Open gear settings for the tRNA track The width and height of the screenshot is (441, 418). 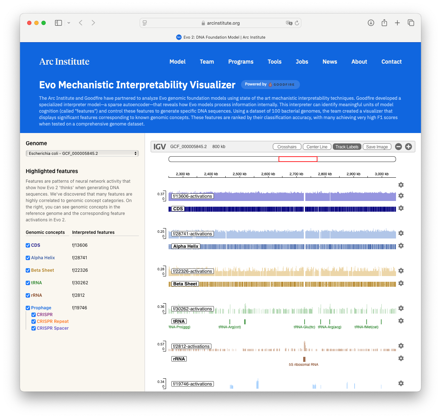click(x=401, y=321)
